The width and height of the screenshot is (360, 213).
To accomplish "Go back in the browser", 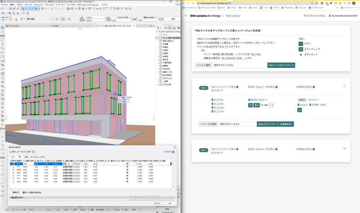I will click(x=184, y=3).
